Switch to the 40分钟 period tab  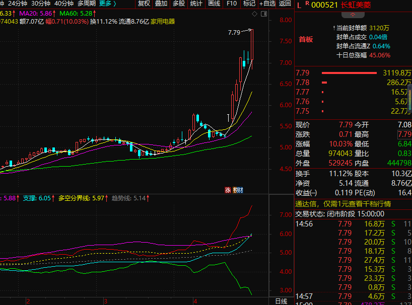click(x=64, y=4)
